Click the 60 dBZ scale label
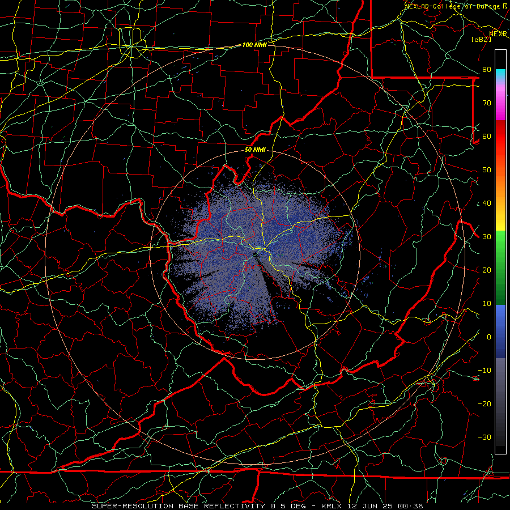 pos(487,137)
